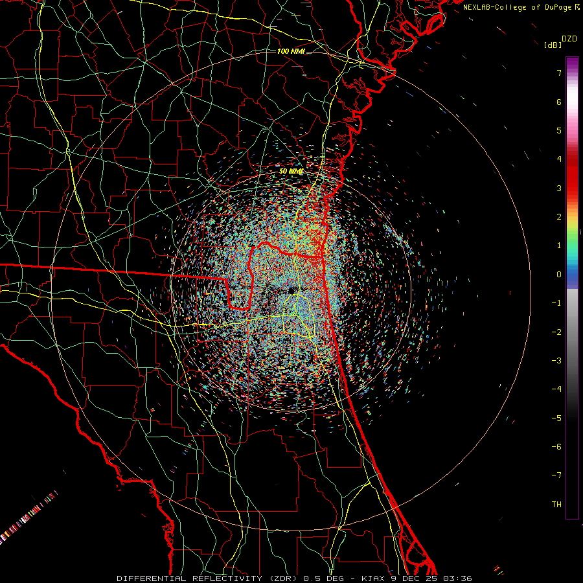Click the 2 dB scale label
The height and width of the screenshot is (583, 583).
coord(559,217)
